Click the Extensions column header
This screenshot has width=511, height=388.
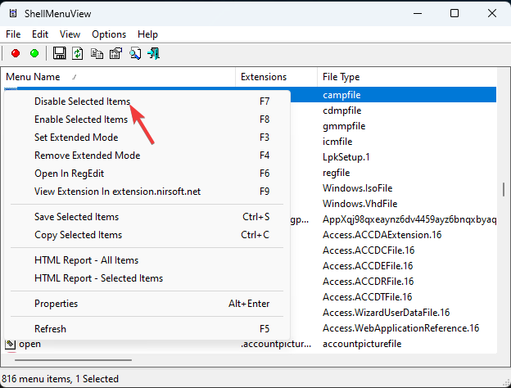click(263, 77)
